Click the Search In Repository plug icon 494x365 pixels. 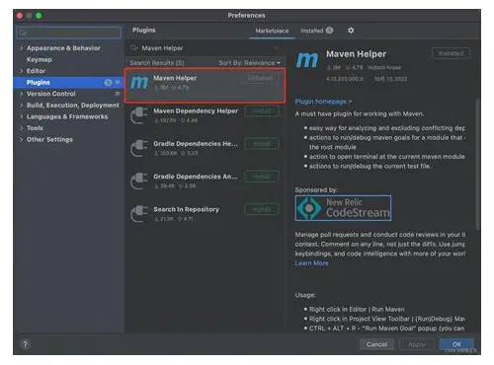[x=138, y=214]
